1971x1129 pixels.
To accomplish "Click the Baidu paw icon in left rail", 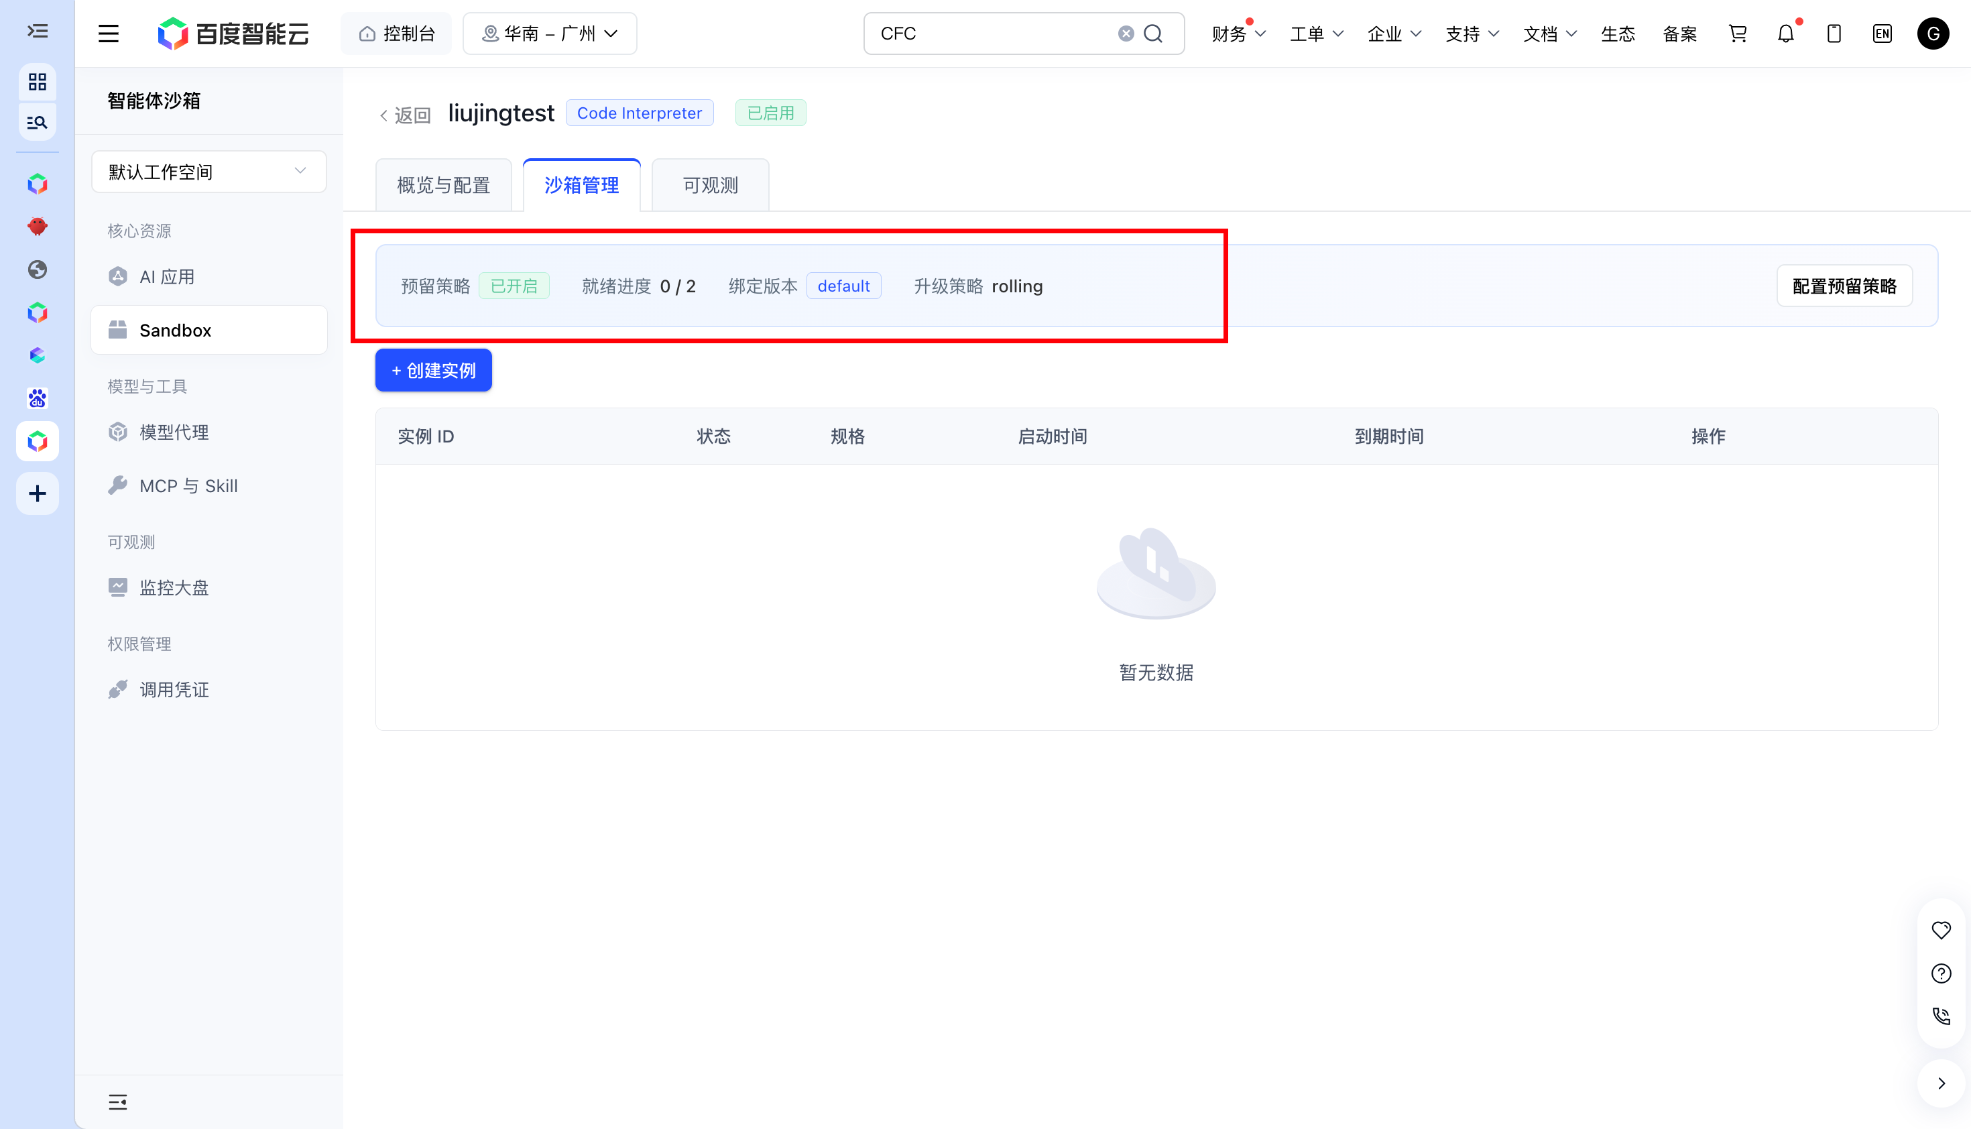I will point(38,398).
